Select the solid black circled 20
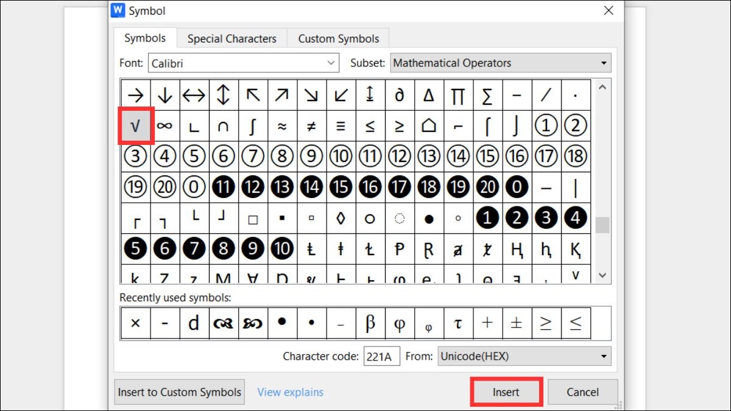This screenshot has height=411, width=731. [487, 188]
